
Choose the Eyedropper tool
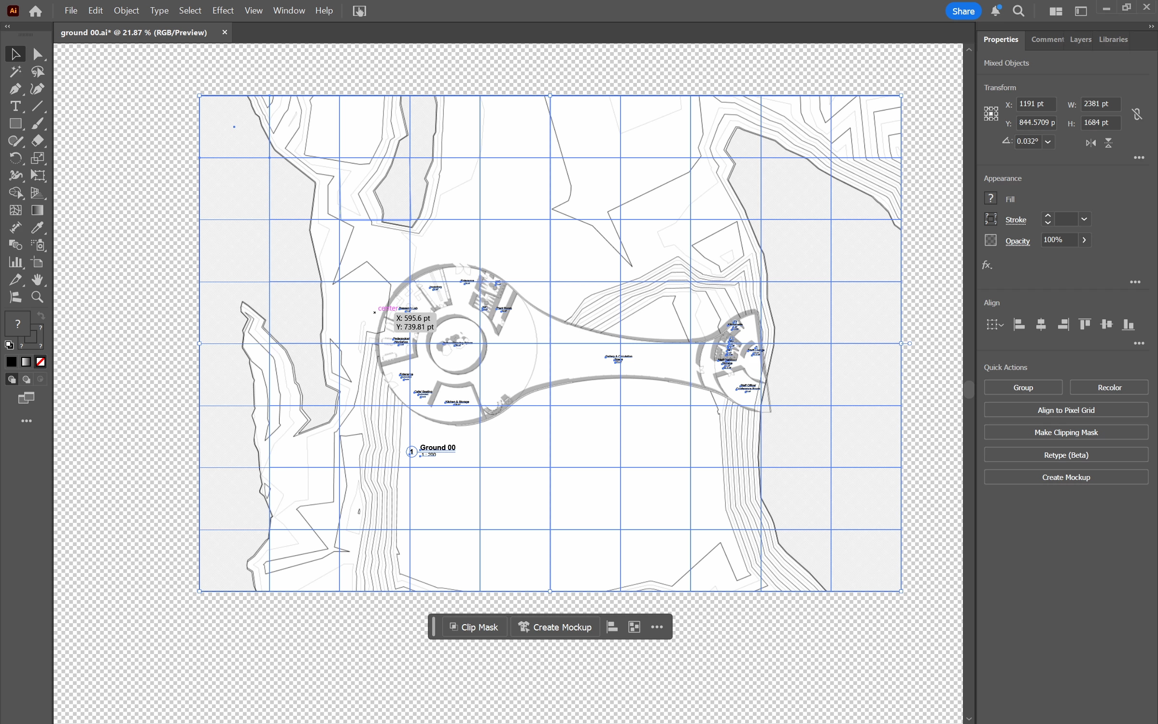tap(37, 228)
